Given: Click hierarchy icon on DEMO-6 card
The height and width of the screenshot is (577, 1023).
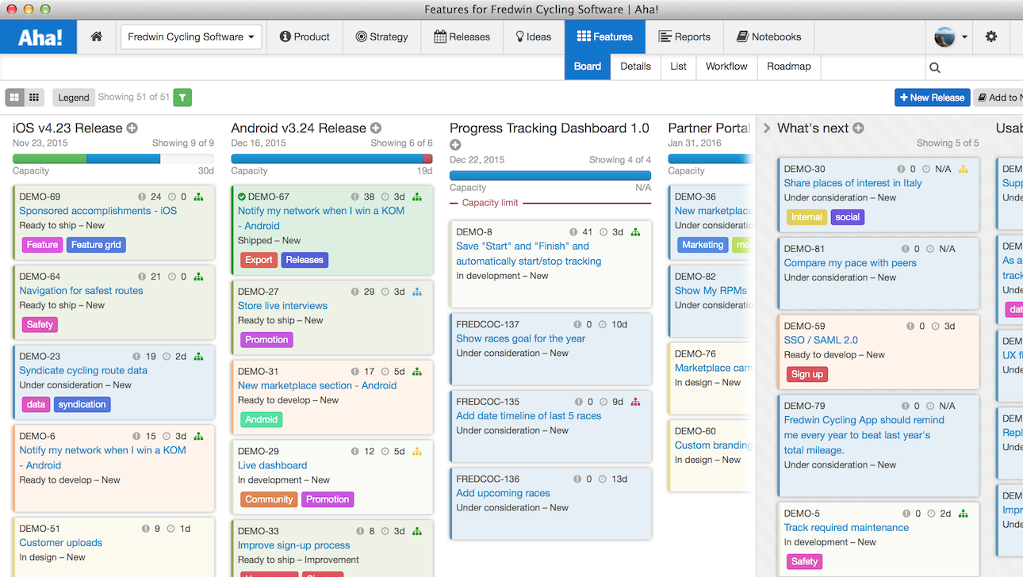Looking at the screenshot, I should [198, 436].
